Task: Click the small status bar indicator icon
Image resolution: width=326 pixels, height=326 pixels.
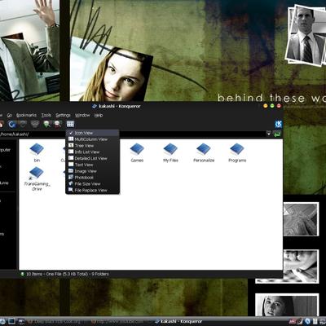Action: (x=22, y=274)
